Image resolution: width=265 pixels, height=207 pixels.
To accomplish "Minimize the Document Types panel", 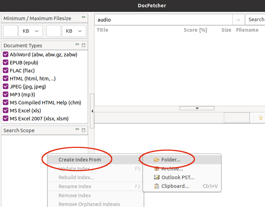I will tap(77, 44).
